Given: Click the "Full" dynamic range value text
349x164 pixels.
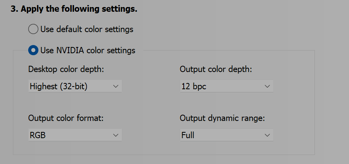Looking at the screenshot, I should (x=188, y=135).
